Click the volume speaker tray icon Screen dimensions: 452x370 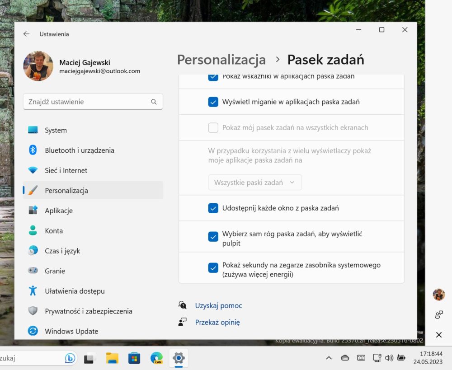[x=389, y=358]
